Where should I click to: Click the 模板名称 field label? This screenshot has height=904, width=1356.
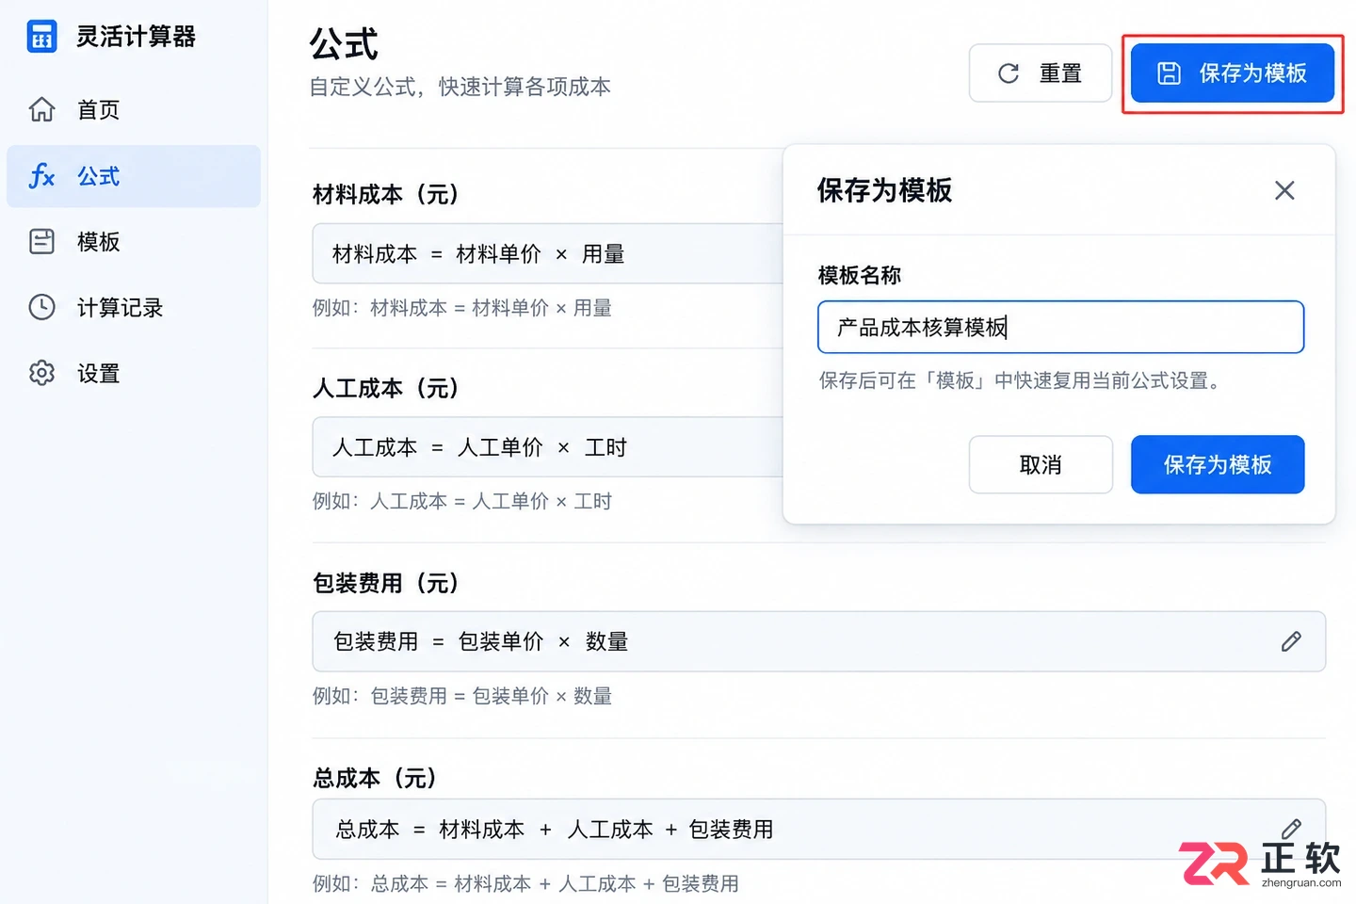pyautogui.click(x=860, y=275)
